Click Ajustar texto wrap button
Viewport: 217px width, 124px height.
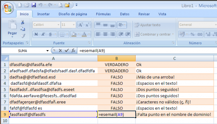(147, 25)
